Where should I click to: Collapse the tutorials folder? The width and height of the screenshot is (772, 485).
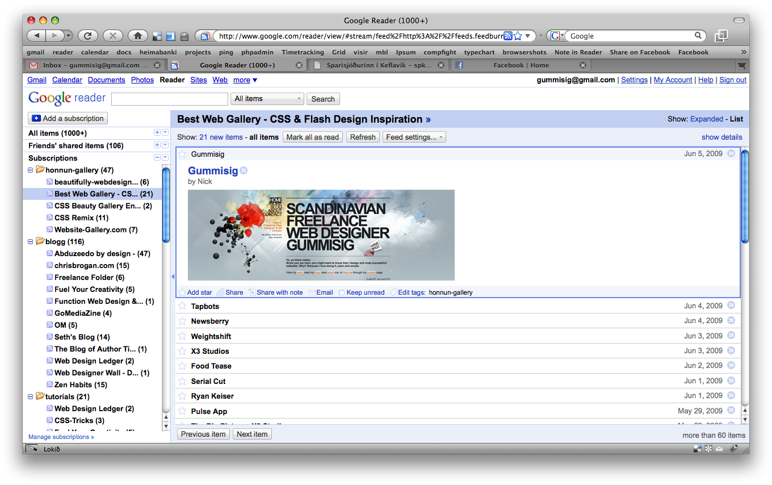tap(31, 396)
